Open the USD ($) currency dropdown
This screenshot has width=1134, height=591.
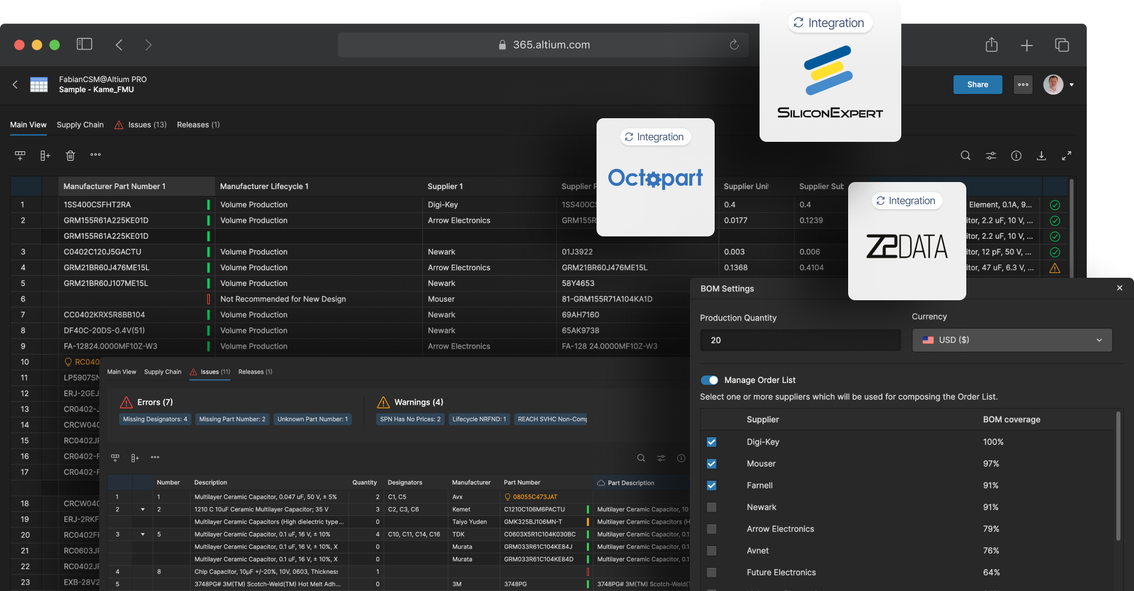[1012, 340]
